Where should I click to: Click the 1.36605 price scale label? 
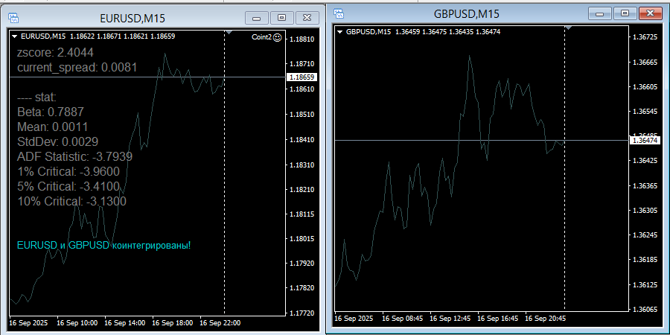coord(645,87)
